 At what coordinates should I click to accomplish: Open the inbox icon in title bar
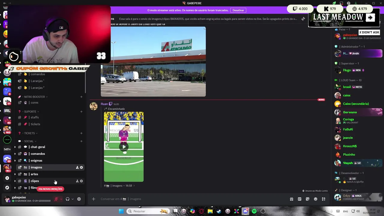point(341,3)
